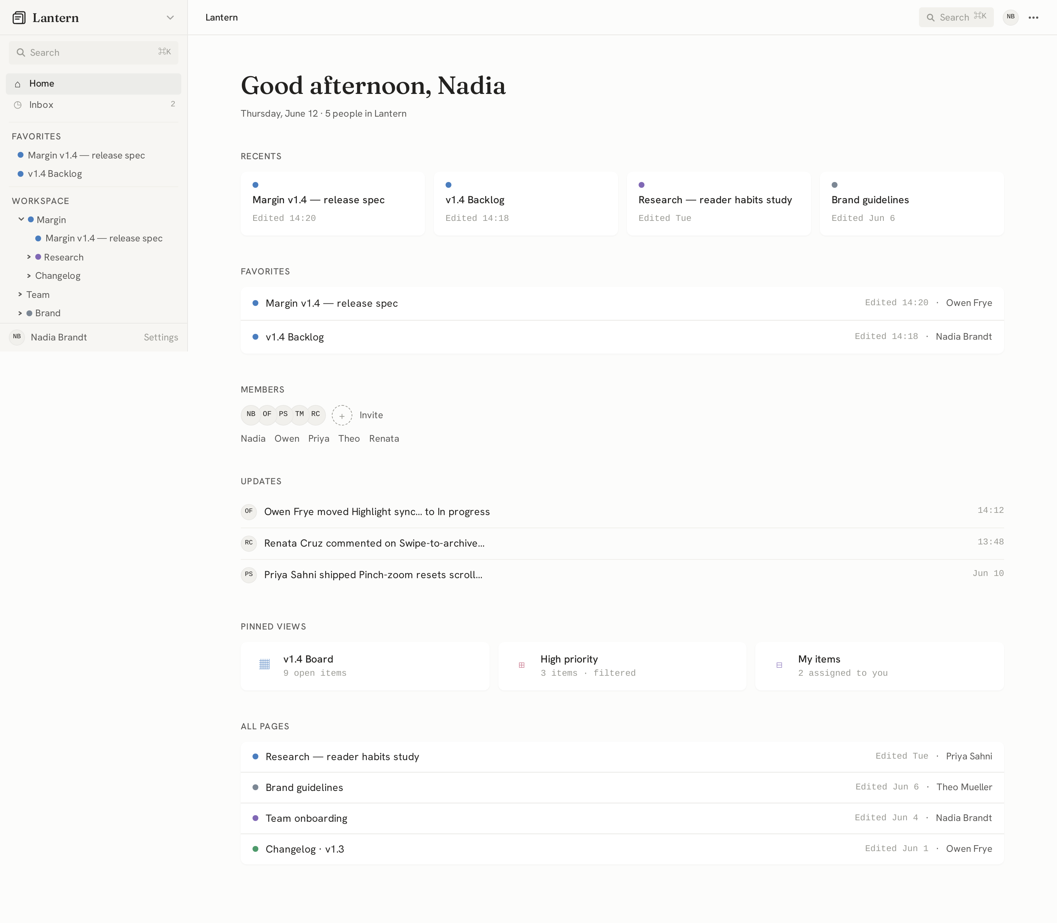Open Owen Frye moved Highlight sync update
The image size is (1057, 923).
(622, 511)
